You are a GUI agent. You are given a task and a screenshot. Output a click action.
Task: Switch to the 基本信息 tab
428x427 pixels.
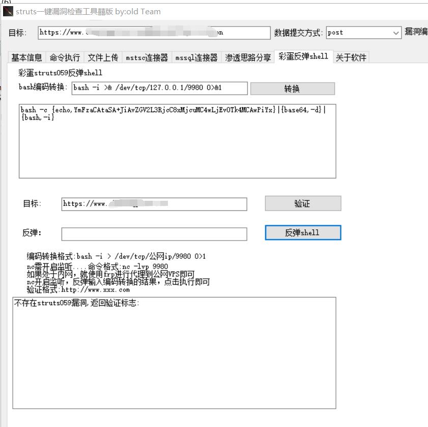click(x=26, y=58)
